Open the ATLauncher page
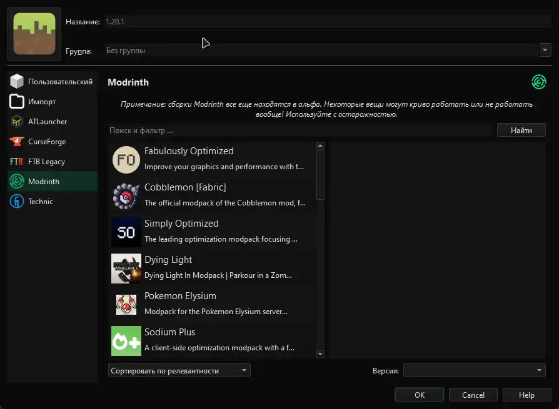This screenshot has width=559, height=409. point(53,121)
